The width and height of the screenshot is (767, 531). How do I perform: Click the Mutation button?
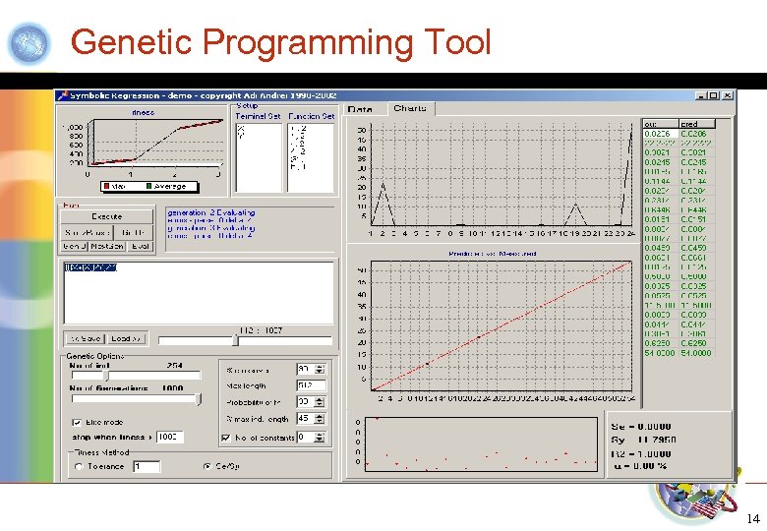pyautogui.click(x=107, y=247)
